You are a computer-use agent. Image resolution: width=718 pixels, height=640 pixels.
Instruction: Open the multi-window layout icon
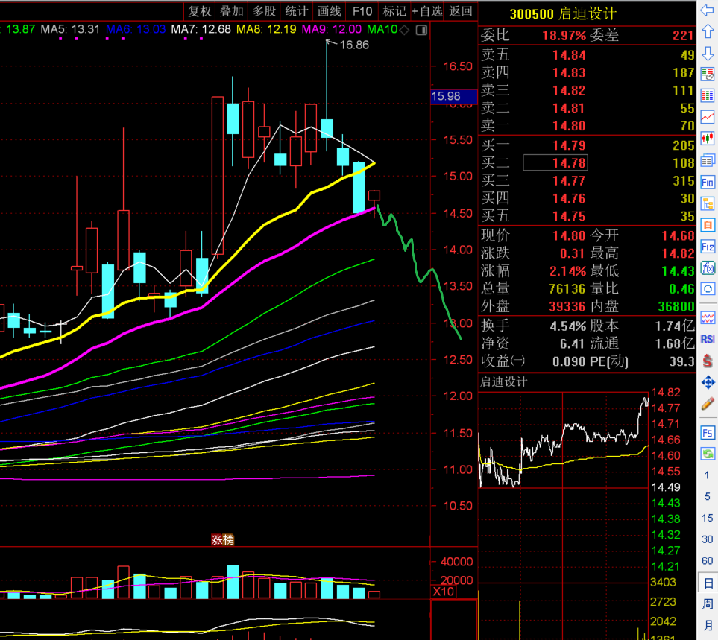pos(708,161)
